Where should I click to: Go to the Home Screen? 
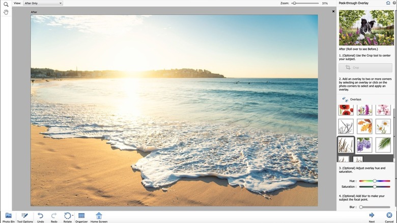(x=99, y=215)
